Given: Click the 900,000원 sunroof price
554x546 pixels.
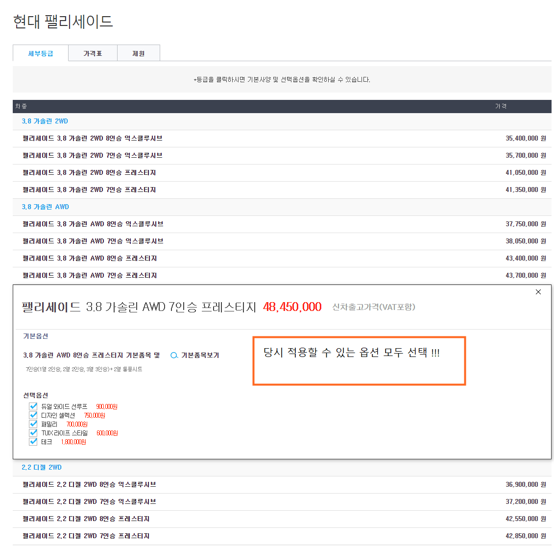Looking at the screenshot, I should 107,406.
